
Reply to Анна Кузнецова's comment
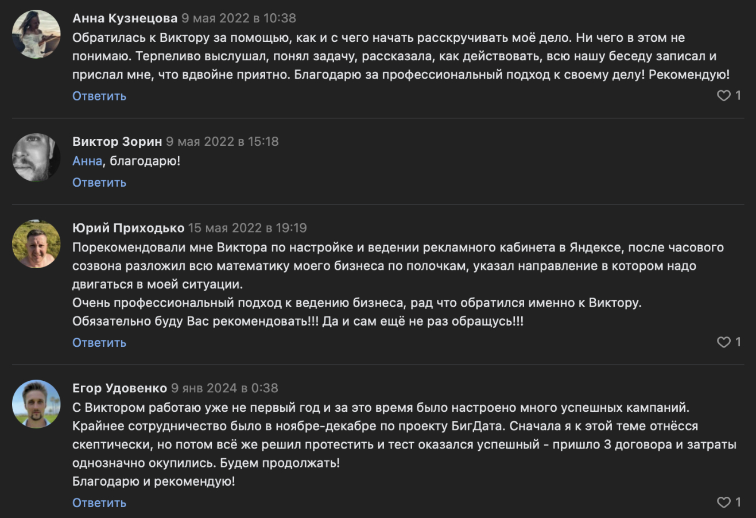click(x=99, y=96)
